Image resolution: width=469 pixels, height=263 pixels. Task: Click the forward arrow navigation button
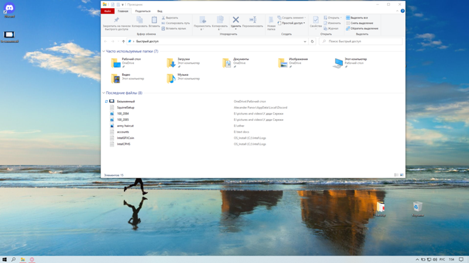point(113,41)
